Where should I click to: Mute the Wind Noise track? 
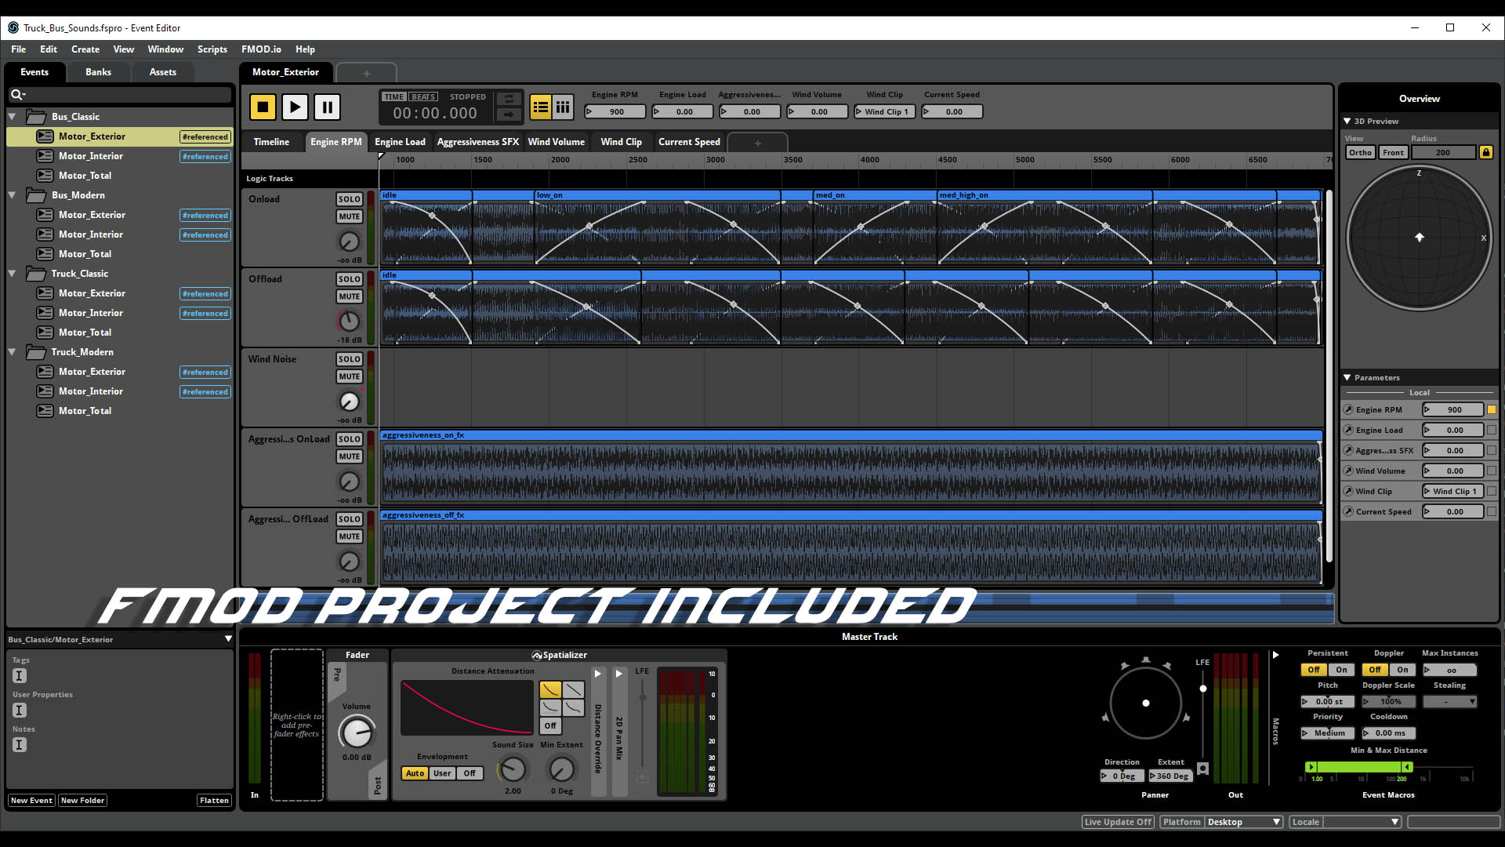click(350, 376)
